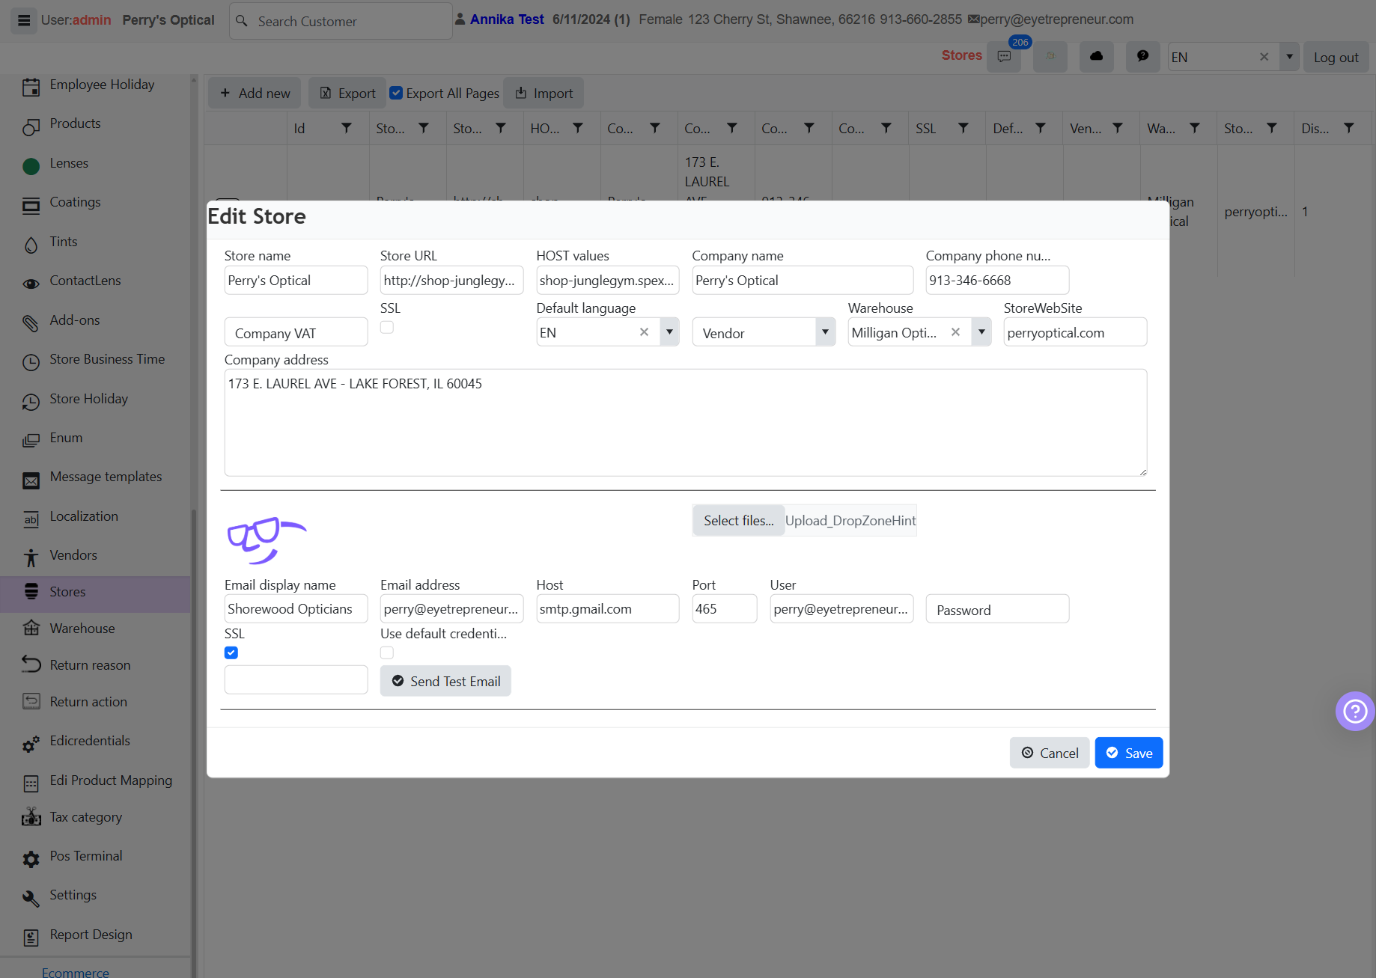Image resolution: width=1376 pixels, height=978 pixels.
Task: Click the purple help question mark icon
Action: 1355,711
